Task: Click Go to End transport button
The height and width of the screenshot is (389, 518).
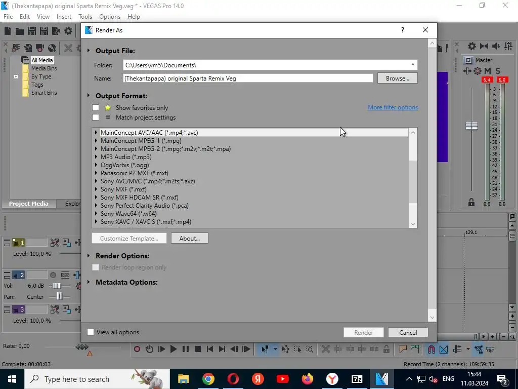Action: pos(222,349)
